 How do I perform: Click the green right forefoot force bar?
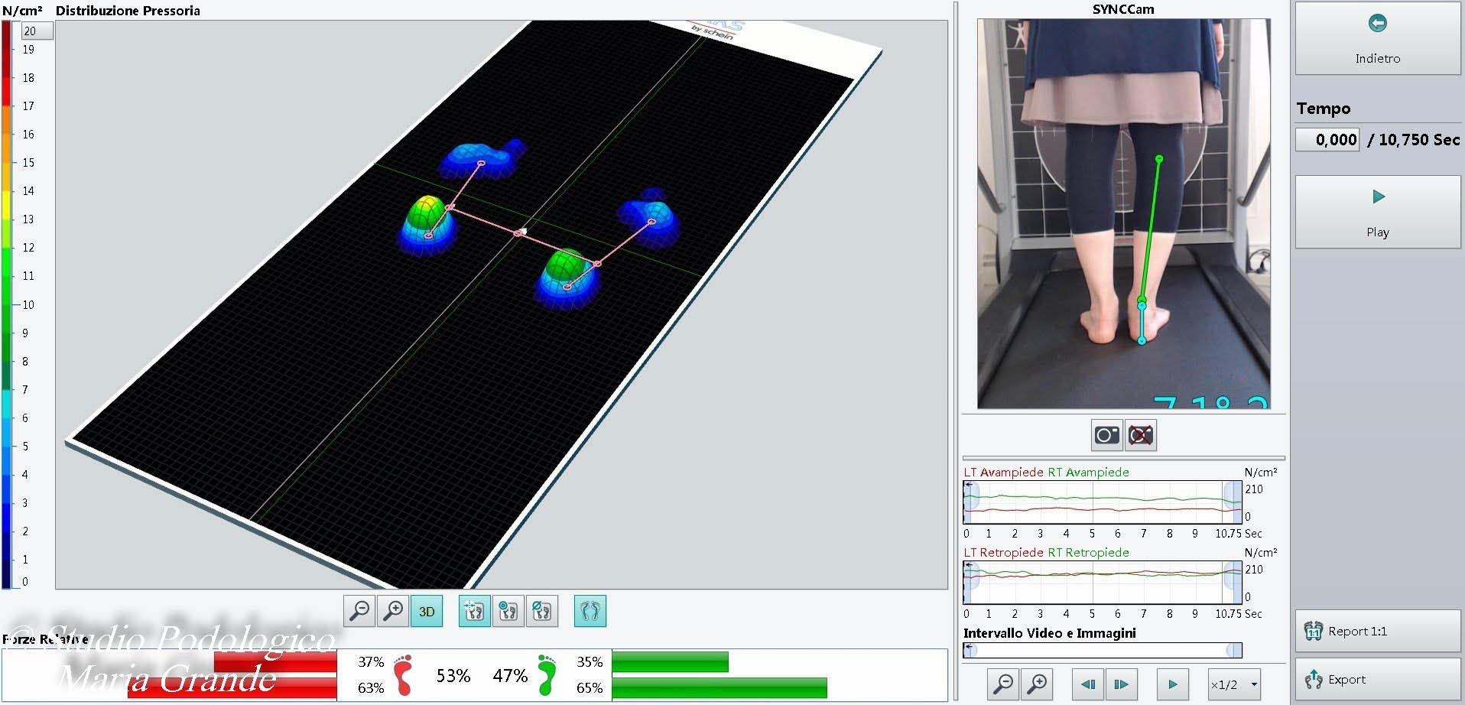pyautogui.click(x=671, y=662)
